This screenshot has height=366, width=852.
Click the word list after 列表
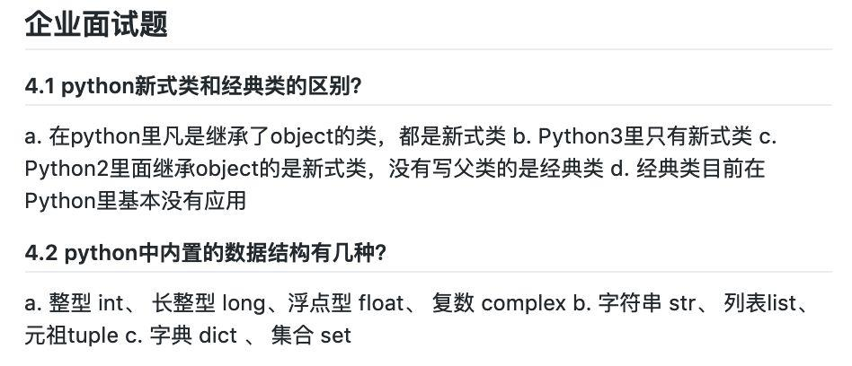tap(783, 303)
